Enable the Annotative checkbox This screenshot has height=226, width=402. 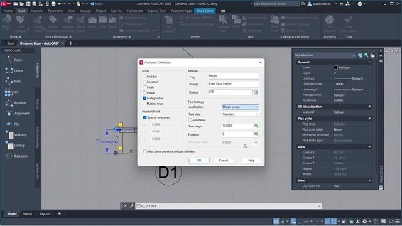tap(190, 120)
